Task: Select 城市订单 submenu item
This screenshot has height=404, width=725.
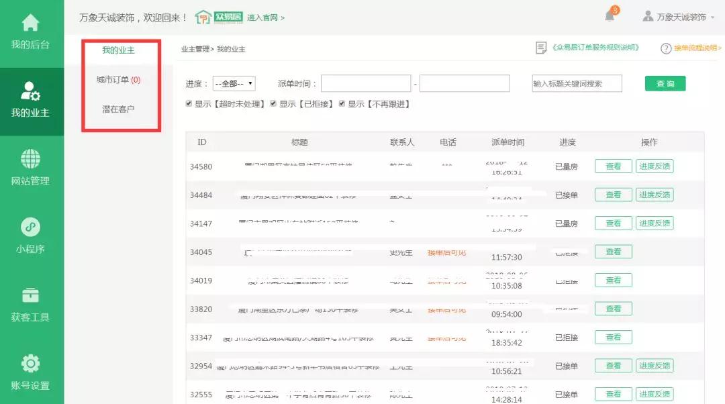Action: pyautogui.click(x=118, y=80)
